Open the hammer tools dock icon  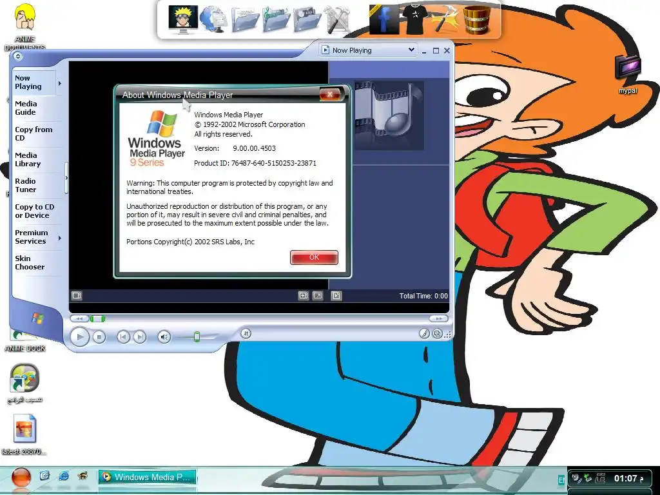(x=338, y=19)
